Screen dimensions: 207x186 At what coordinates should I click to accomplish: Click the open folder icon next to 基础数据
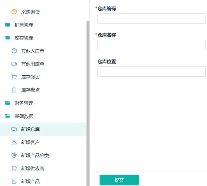pyautogui.click(x=7, y=116)
